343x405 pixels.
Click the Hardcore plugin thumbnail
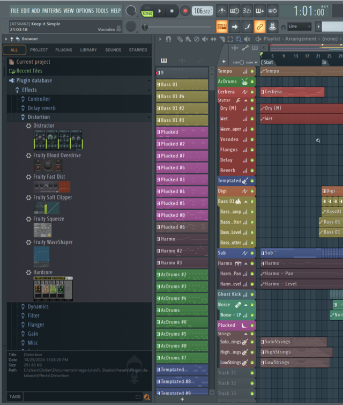tap(53, 289)
